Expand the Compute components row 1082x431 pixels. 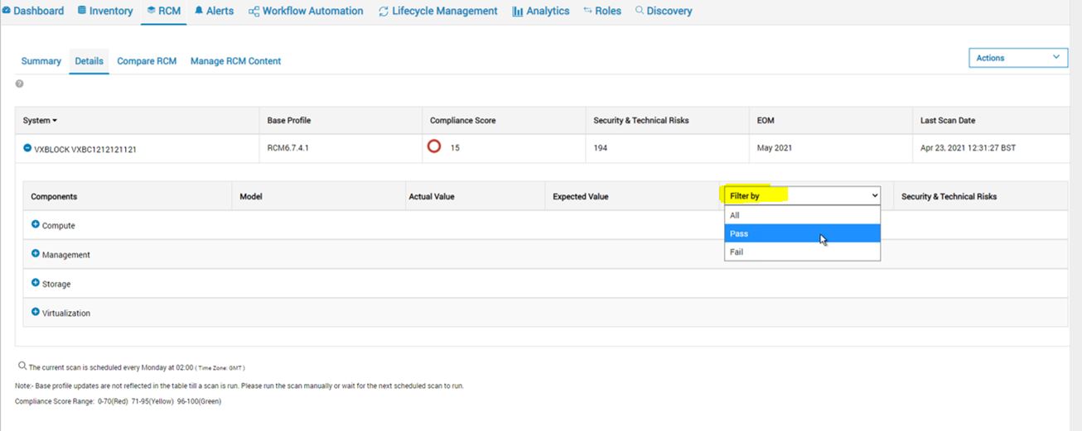click(36, 225)
